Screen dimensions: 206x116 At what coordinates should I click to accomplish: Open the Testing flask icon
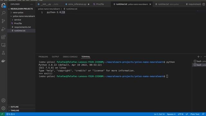click(x=4, y=53)
